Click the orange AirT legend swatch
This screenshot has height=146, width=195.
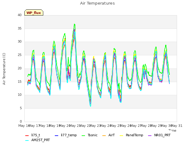(104, 136)
